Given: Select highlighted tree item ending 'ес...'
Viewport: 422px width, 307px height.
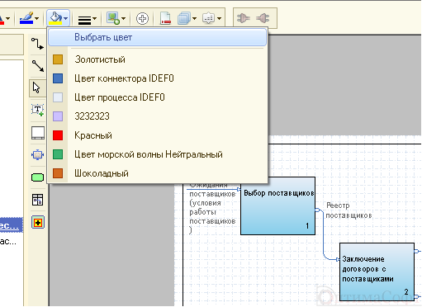Looking at the screenshot, I should [x=11, y=225].
